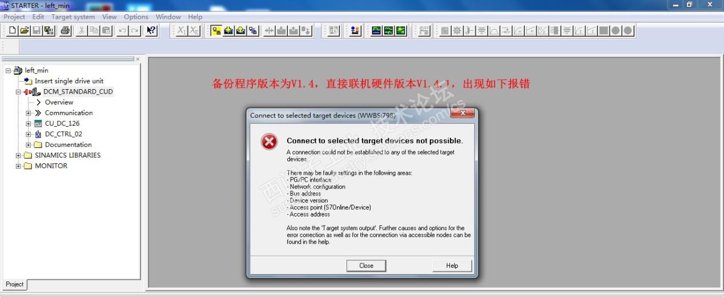The height and width of the screenshot is (297, 724).
Task: Click the Accessible nodes toolbar icon
Action: click(356, 31)
